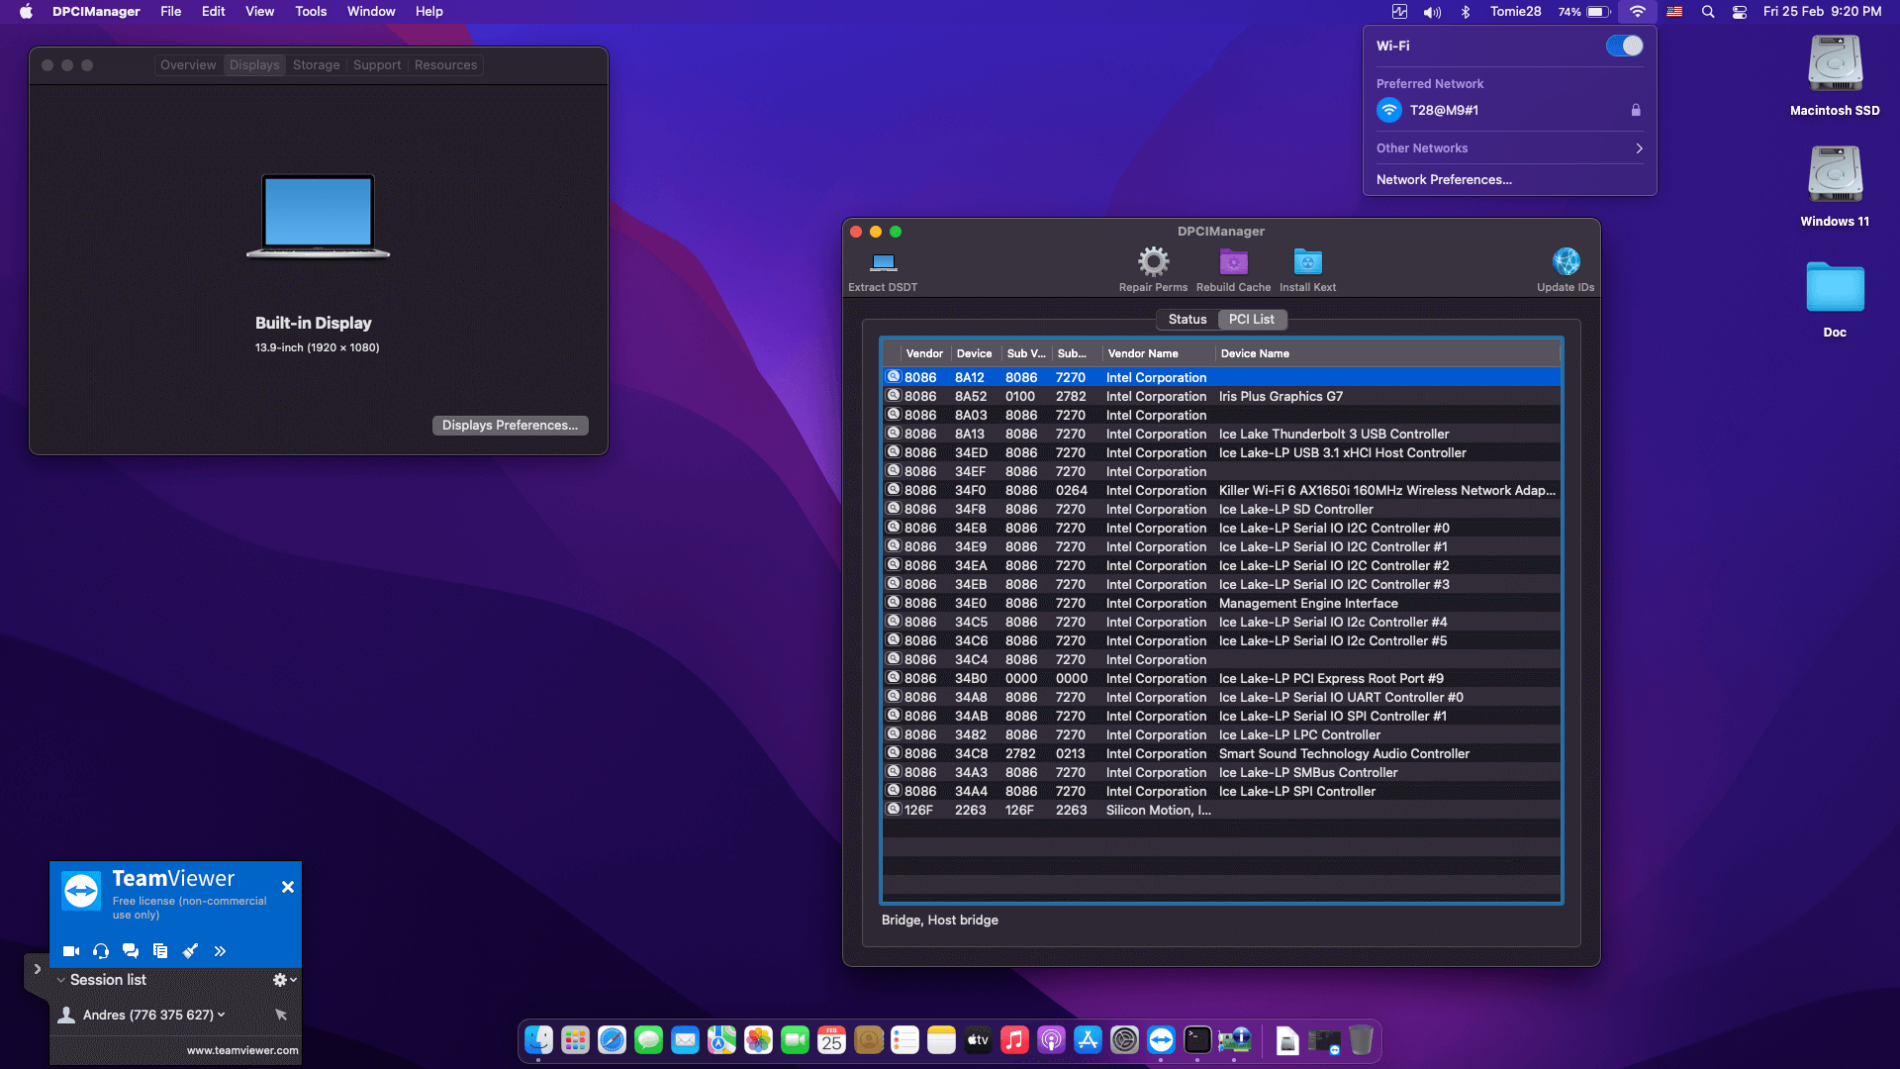
Task: Open DPCIManager icon in the Dock
Action: coord(1234,1040)
